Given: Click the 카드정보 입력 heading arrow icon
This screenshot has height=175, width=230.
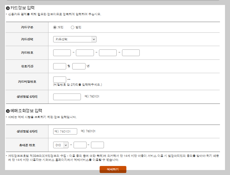Looking at the screenshot, I should (8, 8).
